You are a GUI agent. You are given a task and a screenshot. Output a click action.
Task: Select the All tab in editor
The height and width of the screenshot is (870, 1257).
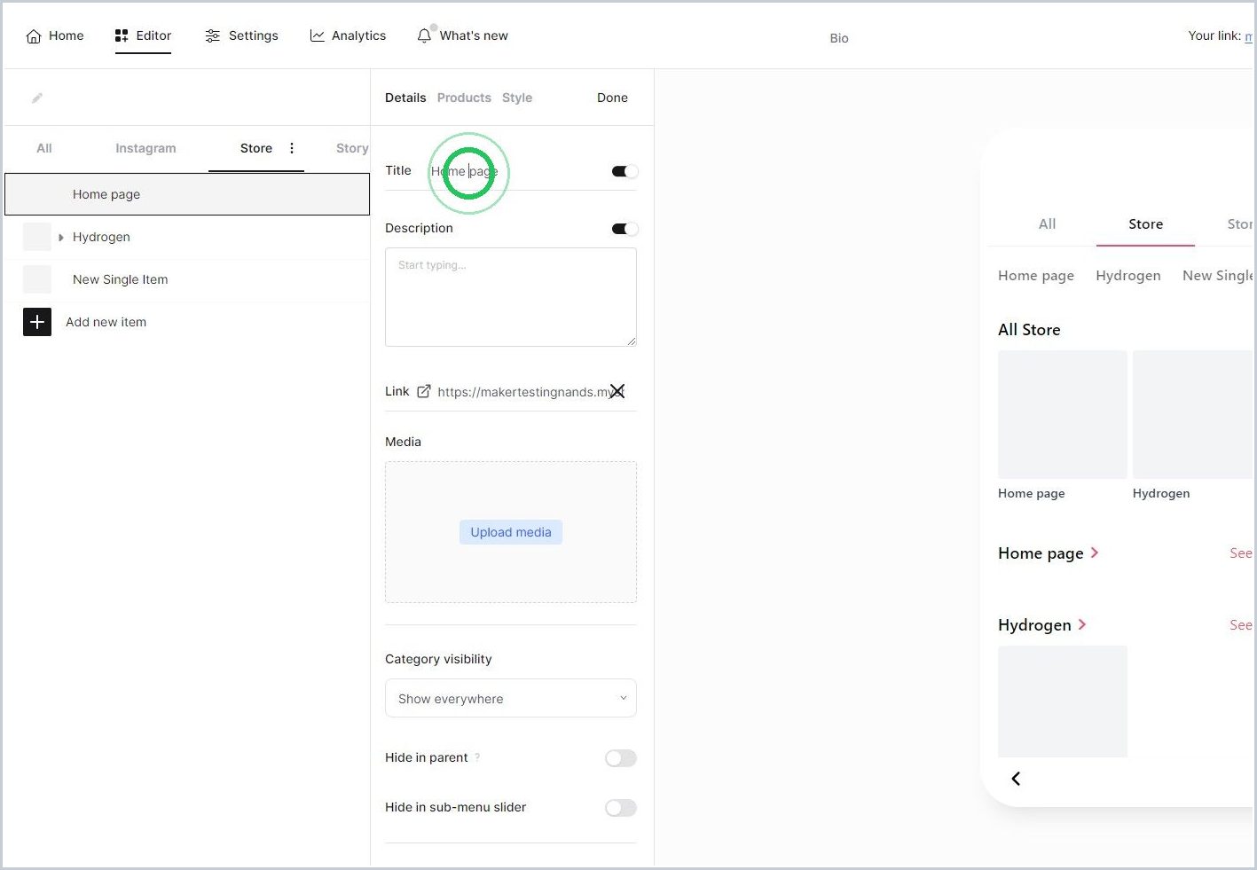click(x=44, y=148)
